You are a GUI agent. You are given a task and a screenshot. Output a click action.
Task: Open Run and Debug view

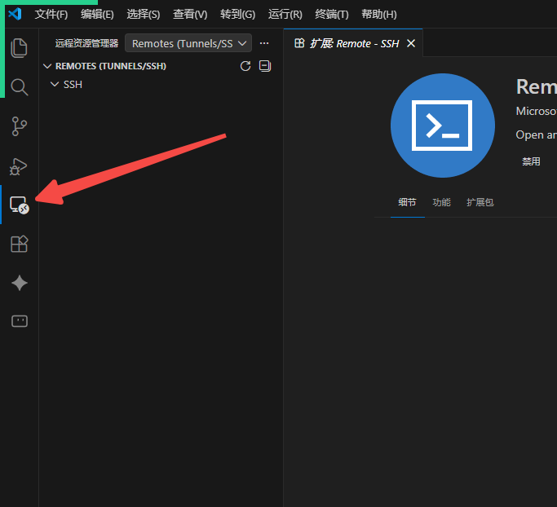pyautogui.click(x=19, y=165)
